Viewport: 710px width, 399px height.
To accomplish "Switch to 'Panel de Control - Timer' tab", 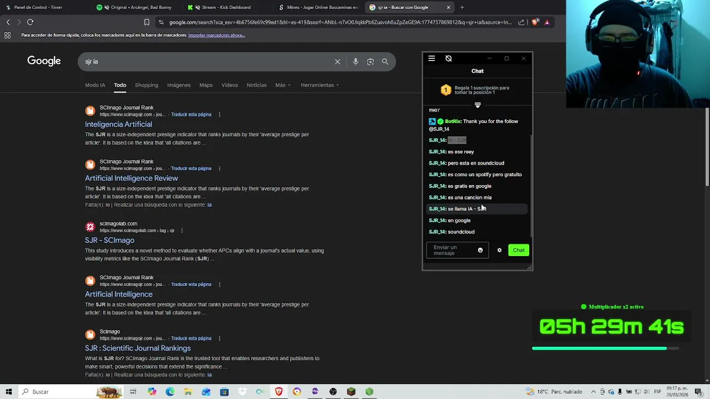I will coord(44,7).
